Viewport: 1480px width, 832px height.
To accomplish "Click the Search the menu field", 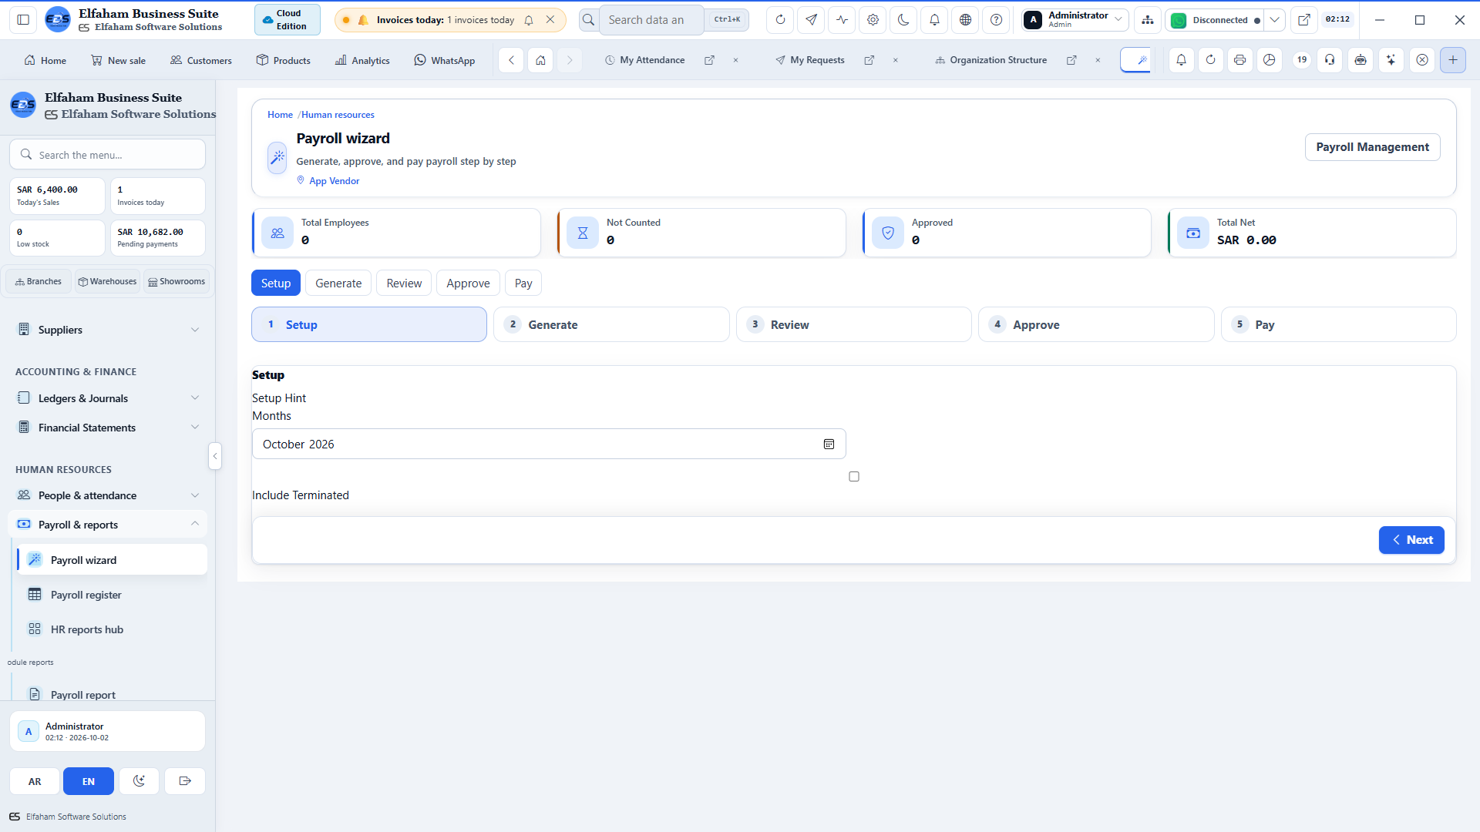I will [107, 155].
